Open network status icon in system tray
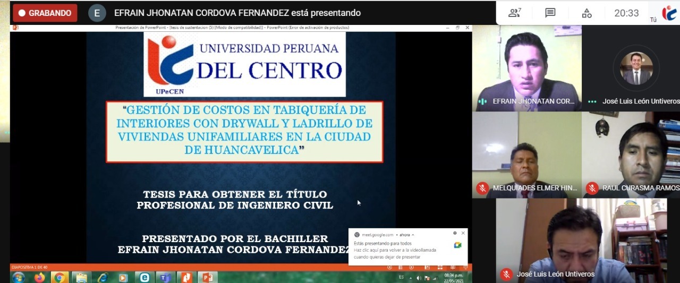The width and height of the screenshot is (680, 283). tap(436, 278)
